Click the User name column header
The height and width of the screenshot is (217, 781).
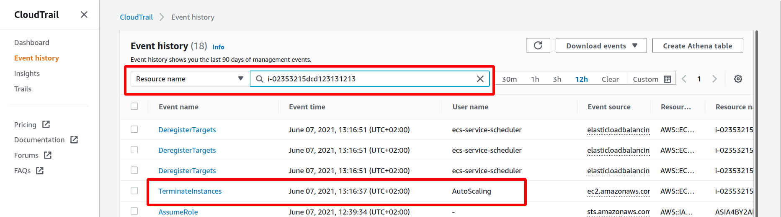coord(470,107)
